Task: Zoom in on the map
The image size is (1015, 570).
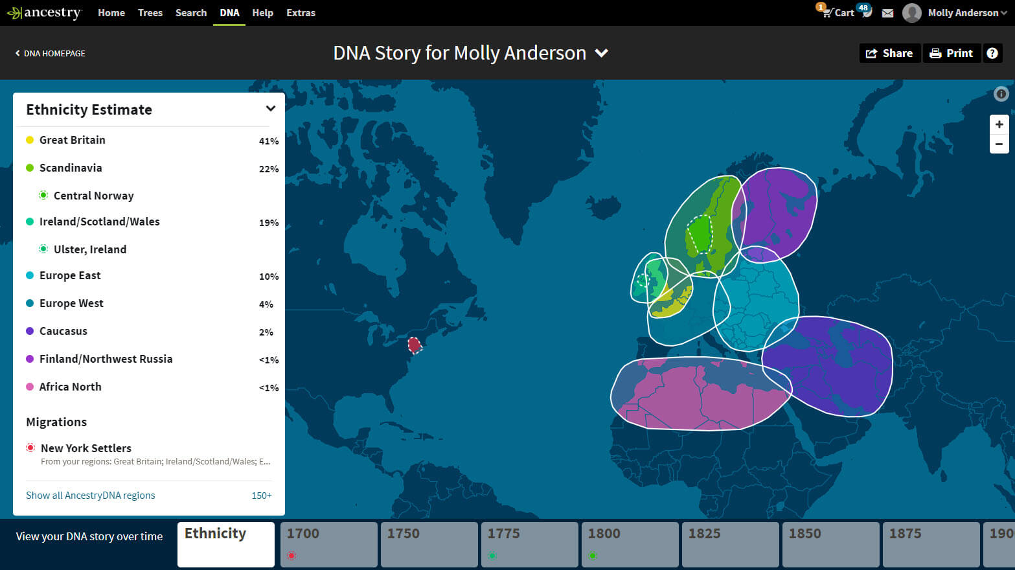Action: click(x=999, y=124)
